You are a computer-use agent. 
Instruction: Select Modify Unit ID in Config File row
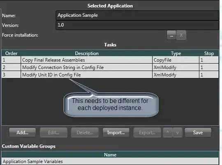(110, 75)
